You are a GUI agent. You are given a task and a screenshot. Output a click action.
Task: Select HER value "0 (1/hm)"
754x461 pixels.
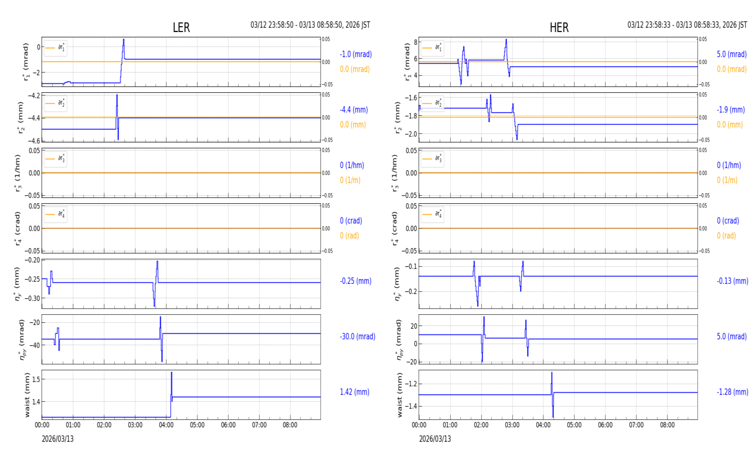tap(729, 165)
